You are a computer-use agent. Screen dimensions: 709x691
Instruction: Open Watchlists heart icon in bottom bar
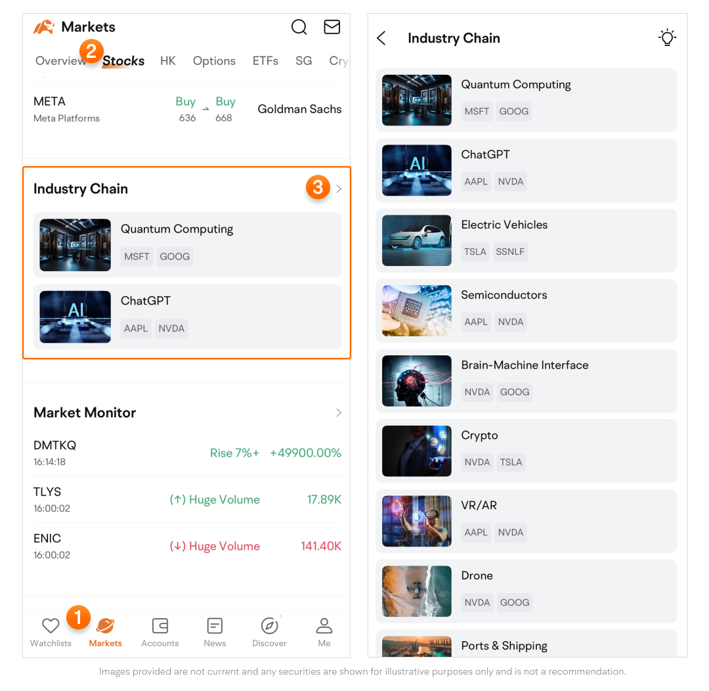pyautogui.click(x=51, y=626)
